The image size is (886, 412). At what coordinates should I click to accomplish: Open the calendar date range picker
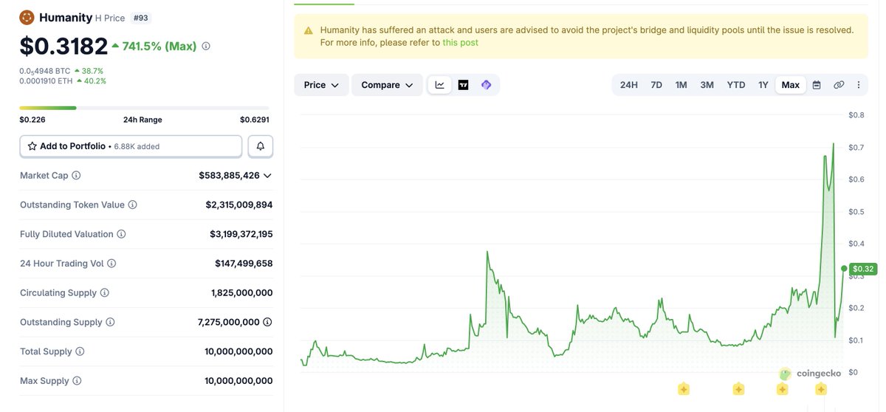click(817, 85)
